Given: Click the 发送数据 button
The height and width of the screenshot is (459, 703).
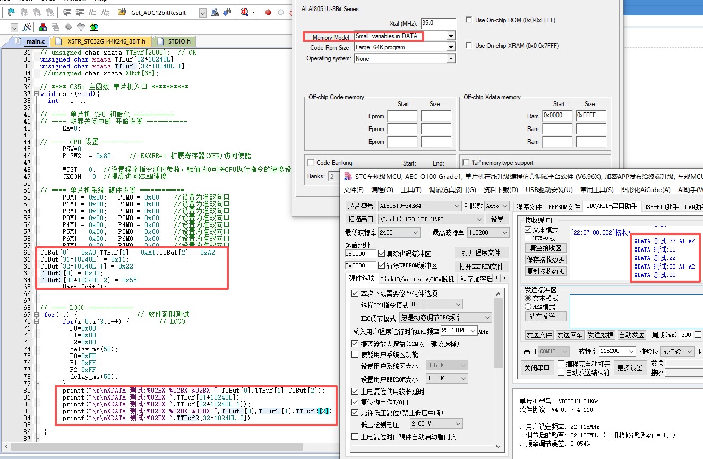Looking at the screenshot, I should pyautogui.click(x=601, y=335).
